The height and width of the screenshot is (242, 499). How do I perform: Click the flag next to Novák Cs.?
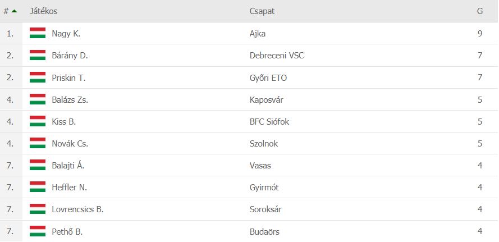pyautogui.click(x=38, y=143)
